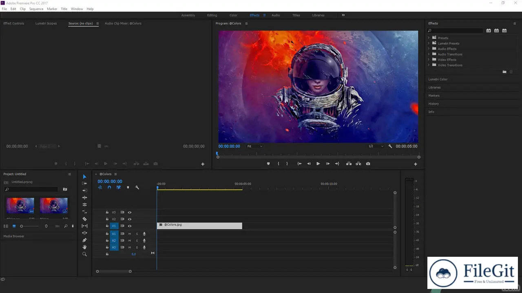522x293 pixels.
Task: Toggle V2 track output eye
Action: 130,219
